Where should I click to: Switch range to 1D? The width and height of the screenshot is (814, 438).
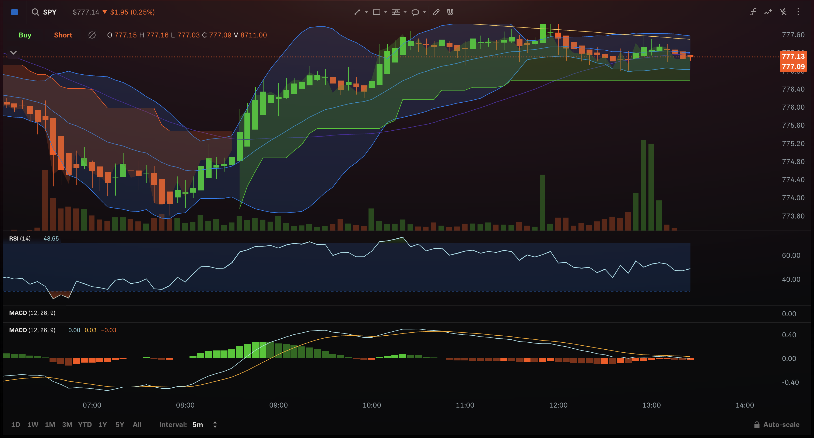coord(16,425)
